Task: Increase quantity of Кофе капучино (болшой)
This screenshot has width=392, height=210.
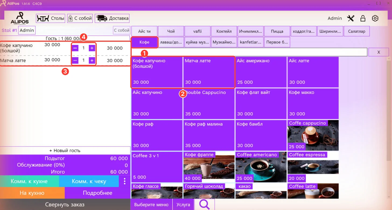Action: coord(92,48)
